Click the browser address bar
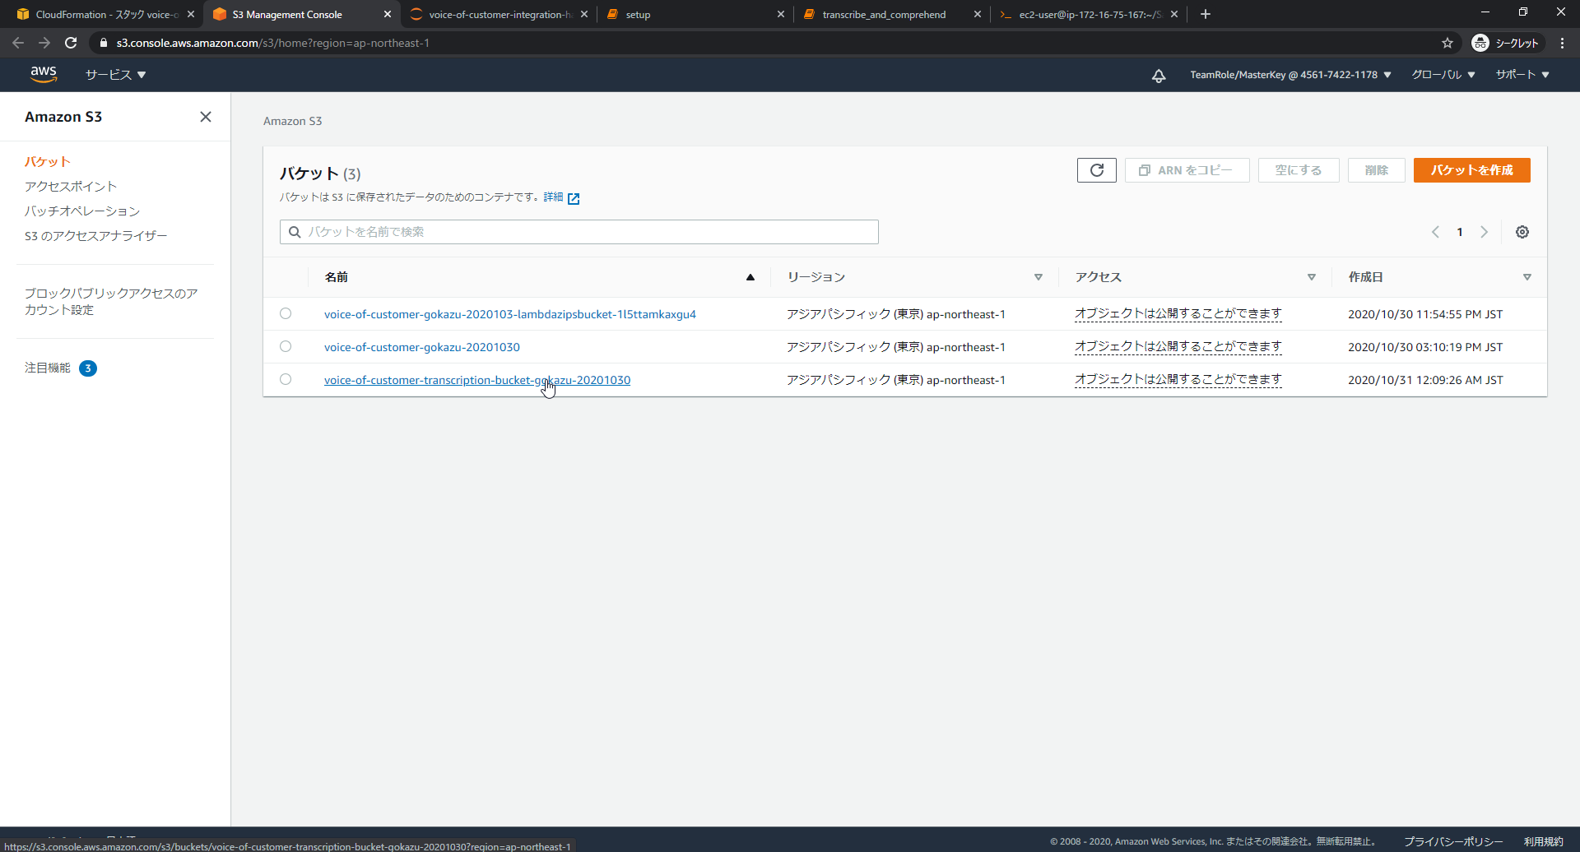Screen dimensions: 1580x852 [x=765, y=43]
